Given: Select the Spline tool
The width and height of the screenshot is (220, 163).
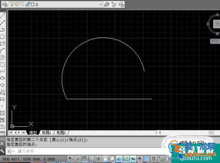Looking at the screenshot, I should pos(2,71).
